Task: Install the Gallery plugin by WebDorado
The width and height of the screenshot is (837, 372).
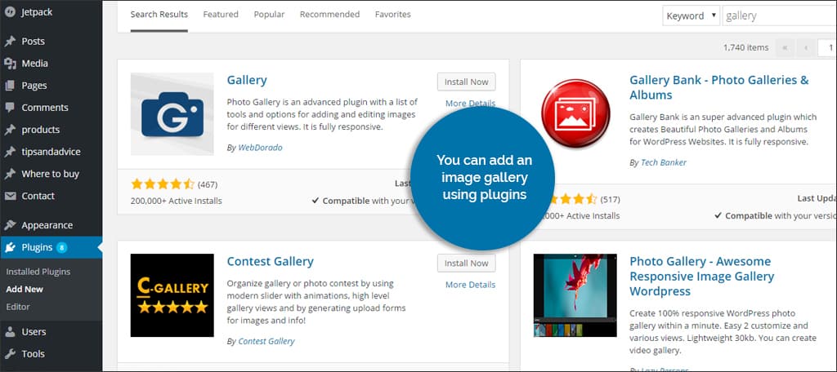Action: click(x=466, y=82)
